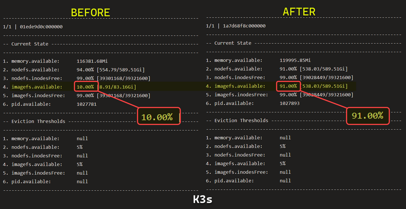Click the 119995.85Mi memory value
This screenshot has height=209, width=406.
295,60
